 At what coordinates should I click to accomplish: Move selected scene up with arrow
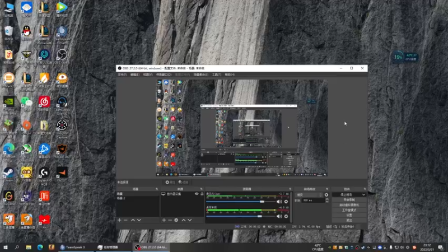[133, 220]
